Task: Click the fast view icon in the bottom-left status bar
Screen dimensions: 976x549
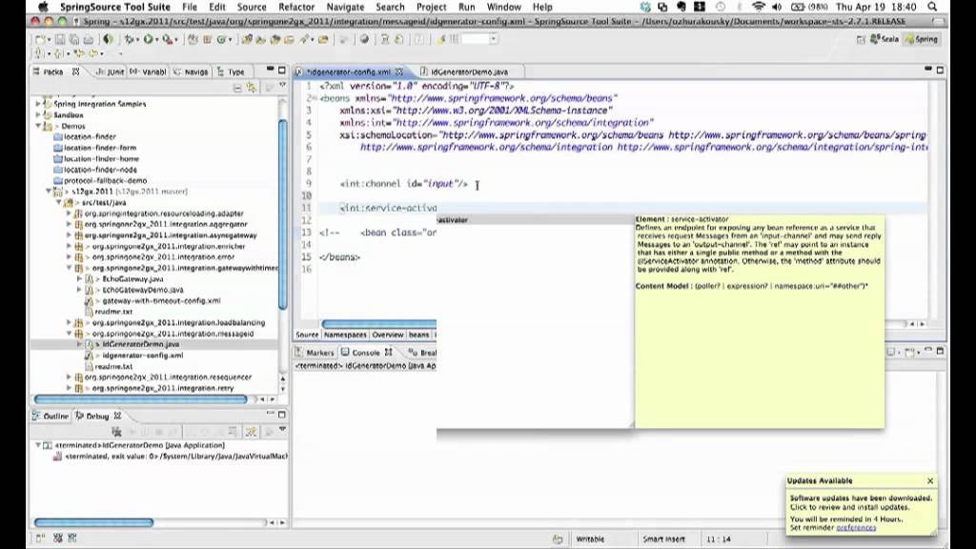Action: click(x=40, y=538)
